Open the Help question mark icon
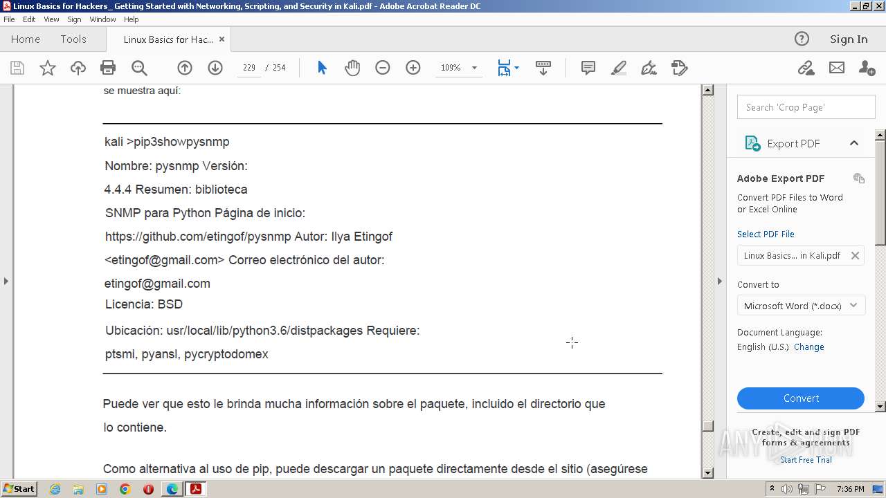The width and height of the screenshot is (886, 498). 802,39
